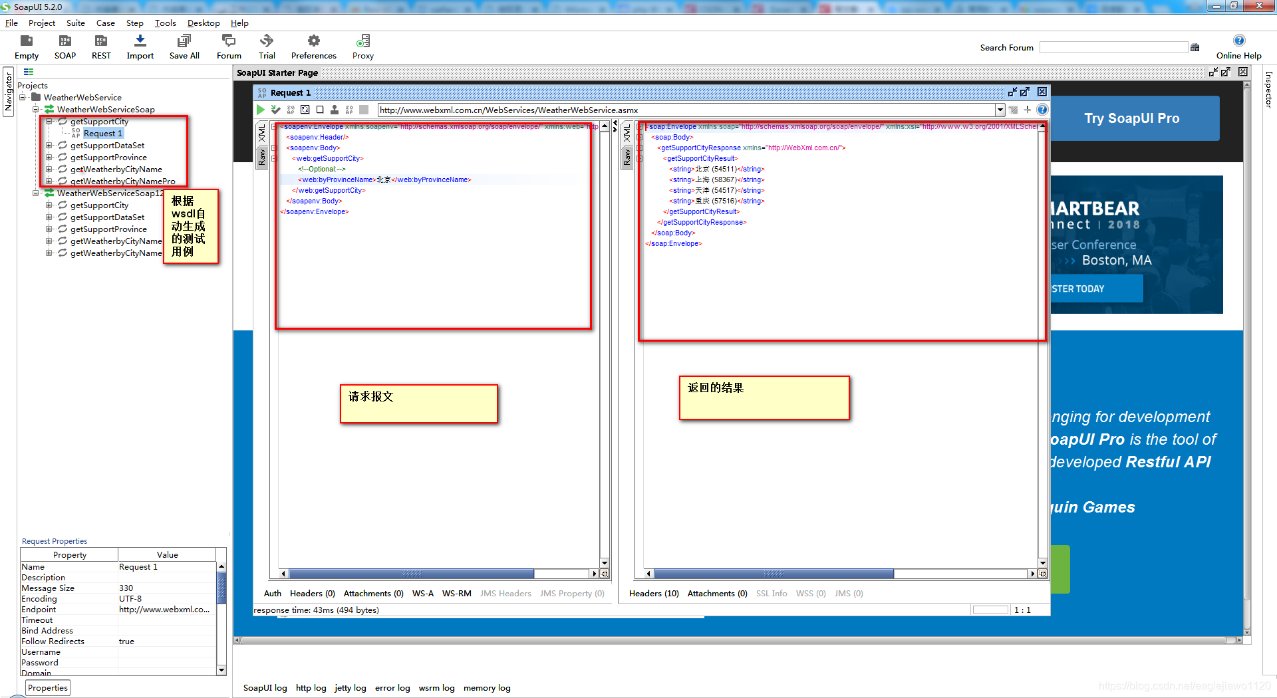Click the Search Forum input field
Image resolution: width=1277 pixels, height=698 pixels.
point(1114,47)
